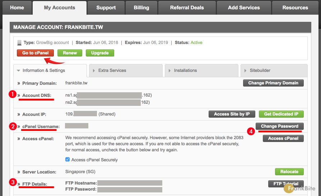
Task: Click the Change Primary Domain button
Action: (273, 83)
